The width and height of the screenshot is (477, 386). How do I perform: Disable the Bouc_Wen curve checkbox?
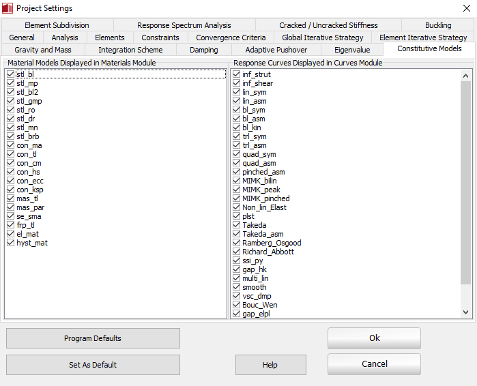(237, 305)
